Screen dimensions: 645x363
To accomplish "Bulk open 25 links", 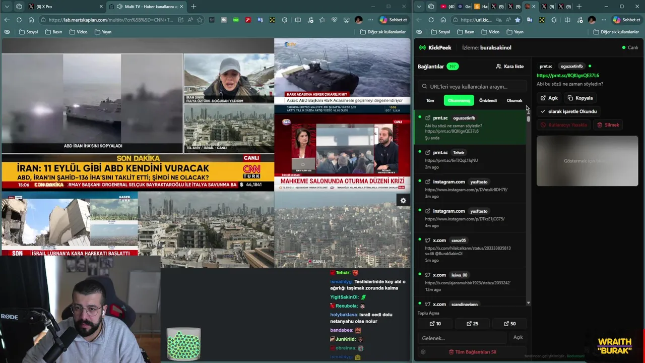I will tap(472, 324).
